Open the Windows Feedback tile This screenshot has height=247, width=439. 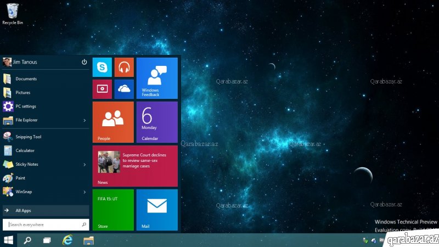coord(157,78)
